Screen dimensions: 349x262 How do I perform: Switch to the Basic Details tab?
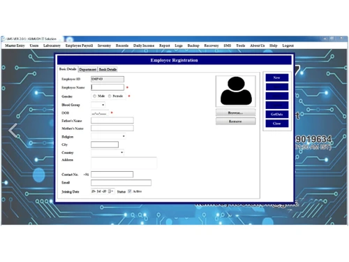pyautogui.click(x=68, y=69)
